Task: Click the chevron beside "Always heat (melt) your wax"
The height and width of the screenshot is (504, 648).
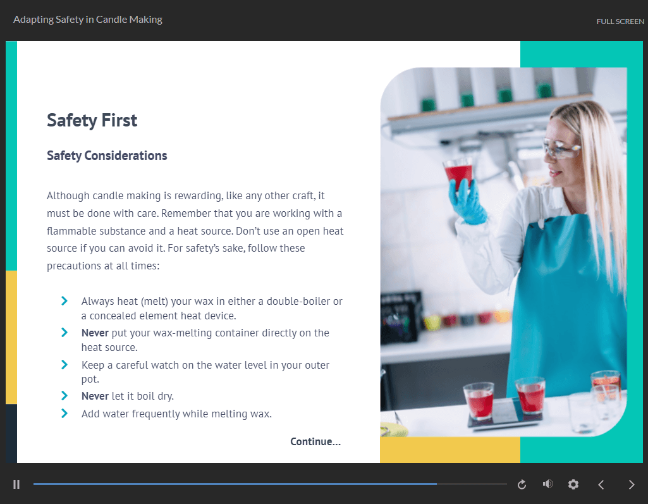Action: (64, 300)
